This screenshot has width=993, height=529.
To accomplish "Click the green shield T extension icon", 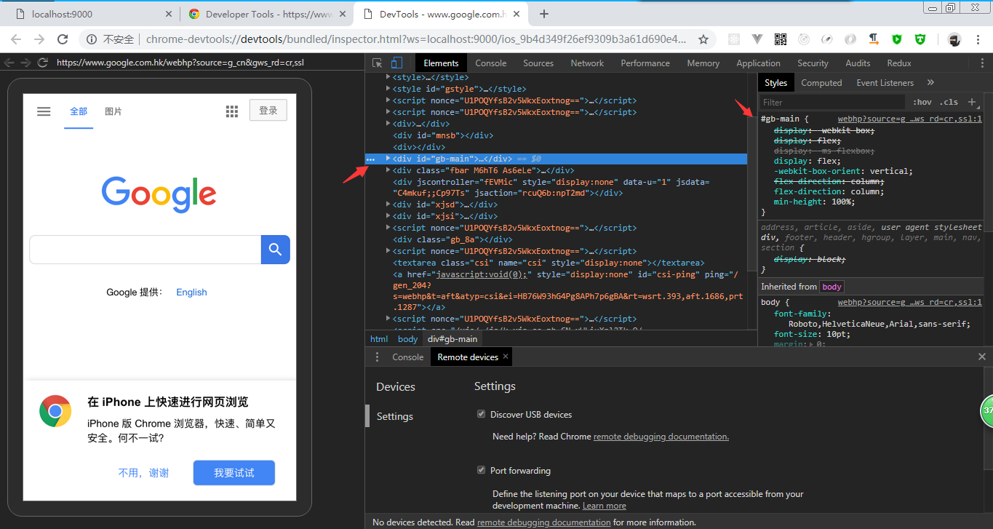I will point(920,39).
